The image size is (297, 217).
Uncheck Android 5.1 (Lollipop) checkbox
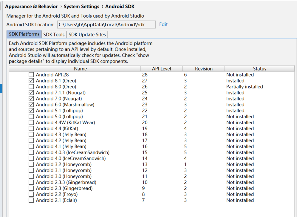pos(31,111)
